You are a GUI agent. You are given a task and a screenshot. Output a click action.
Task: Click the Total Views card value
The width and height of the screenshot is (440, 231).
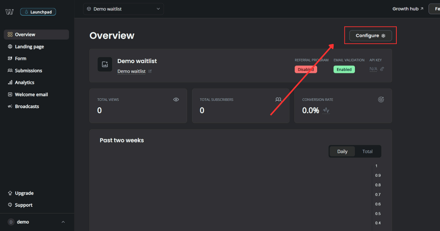pyautogui.click(x=99, y=110)
